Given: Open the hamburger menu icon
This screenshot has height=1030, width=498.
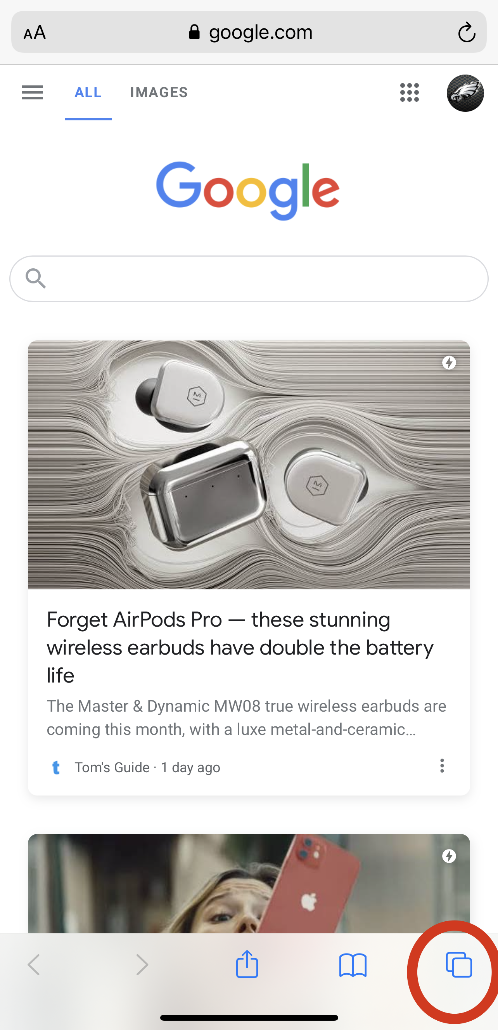Looking at the screenshot, I should pos(33,92).
